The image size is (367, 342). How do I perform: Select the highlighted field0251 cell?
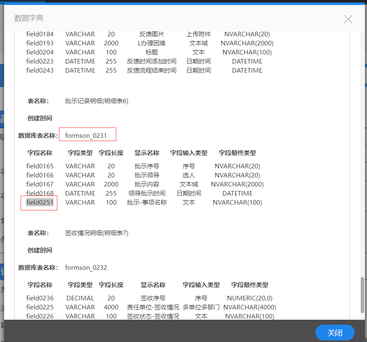40,203
